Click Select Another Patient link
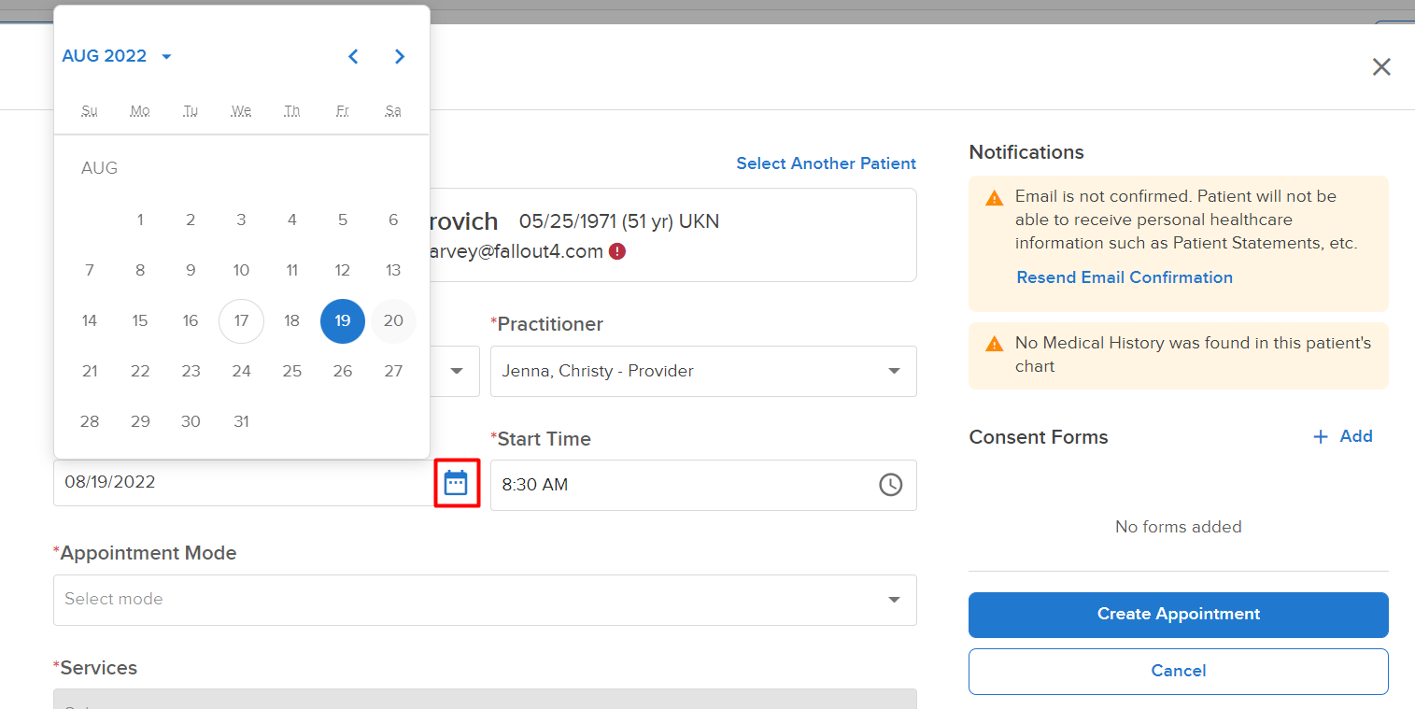Viewport: 1415px width, 709px height. (x=826, y=163)
